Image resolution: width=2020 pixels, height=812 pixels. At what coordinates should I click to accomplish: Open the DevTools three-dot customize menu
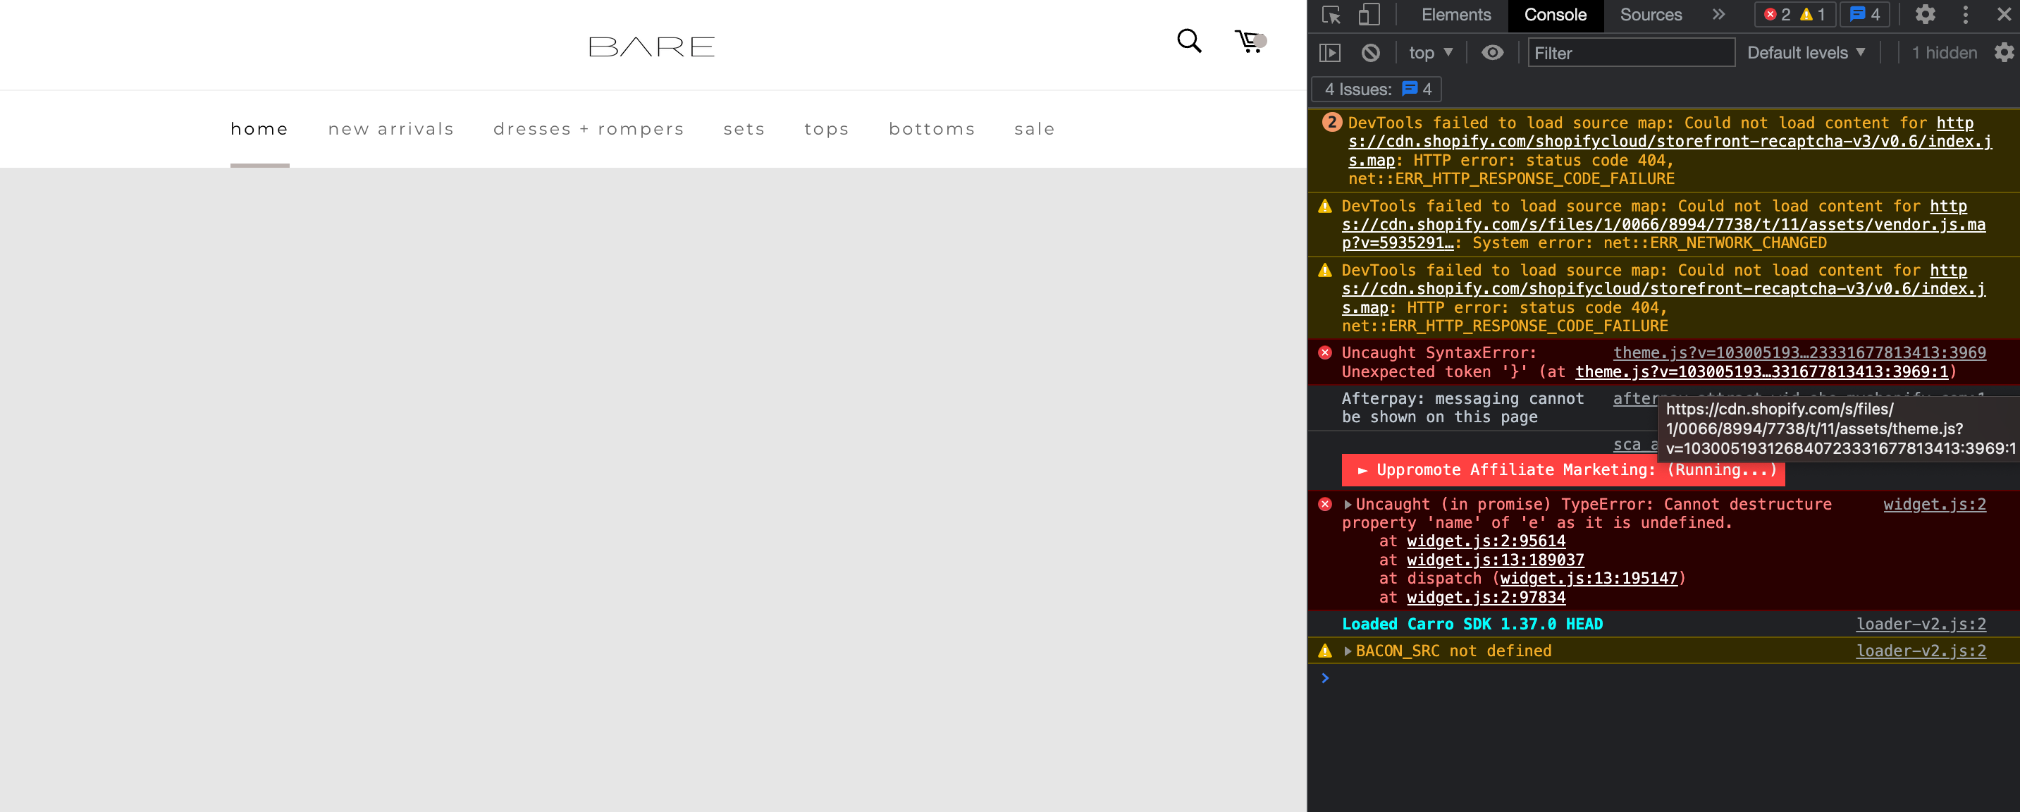pos(1965,15)
